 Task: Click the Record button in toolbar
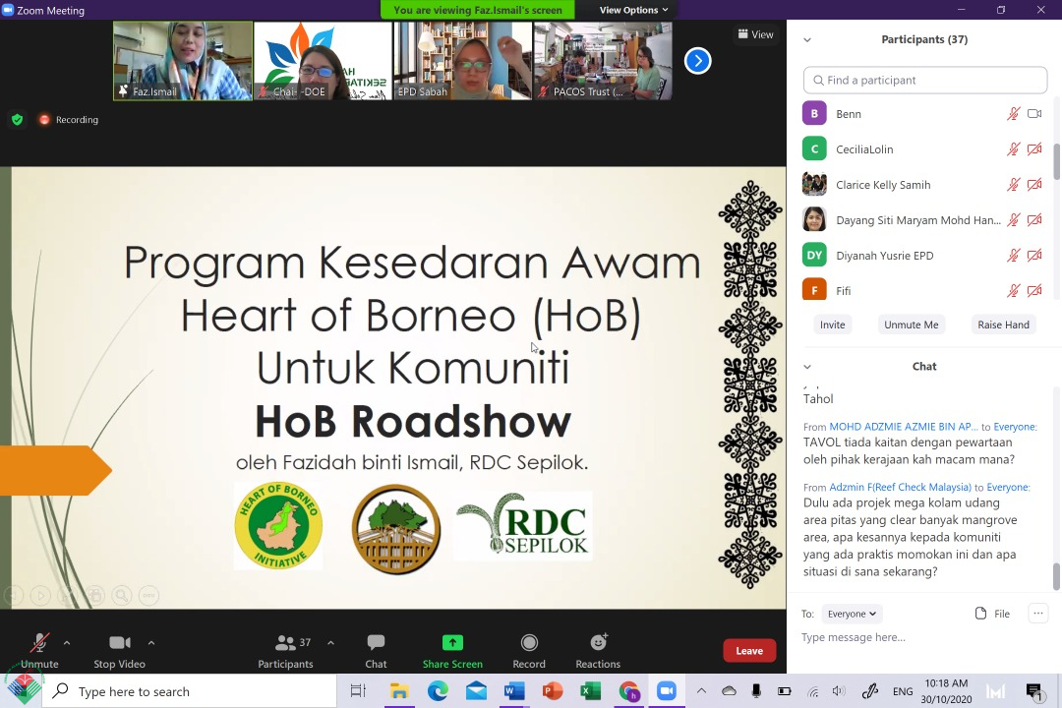529,650
